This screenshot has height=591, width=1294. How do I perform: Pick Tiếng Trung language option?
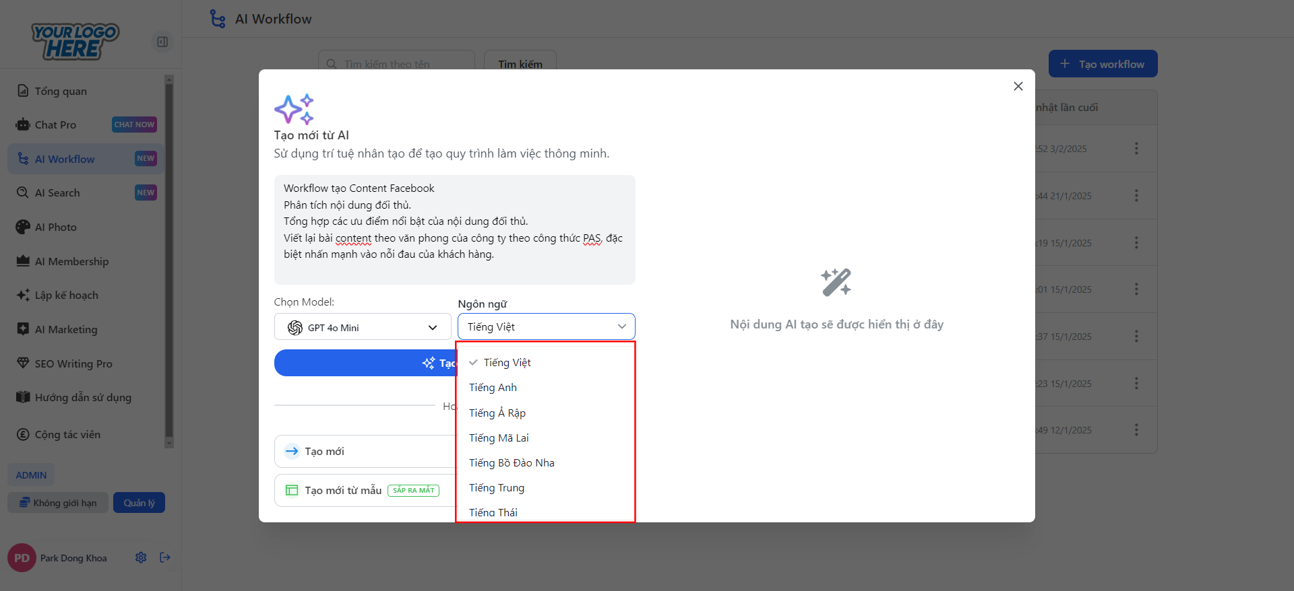click(x=497, y=488)
